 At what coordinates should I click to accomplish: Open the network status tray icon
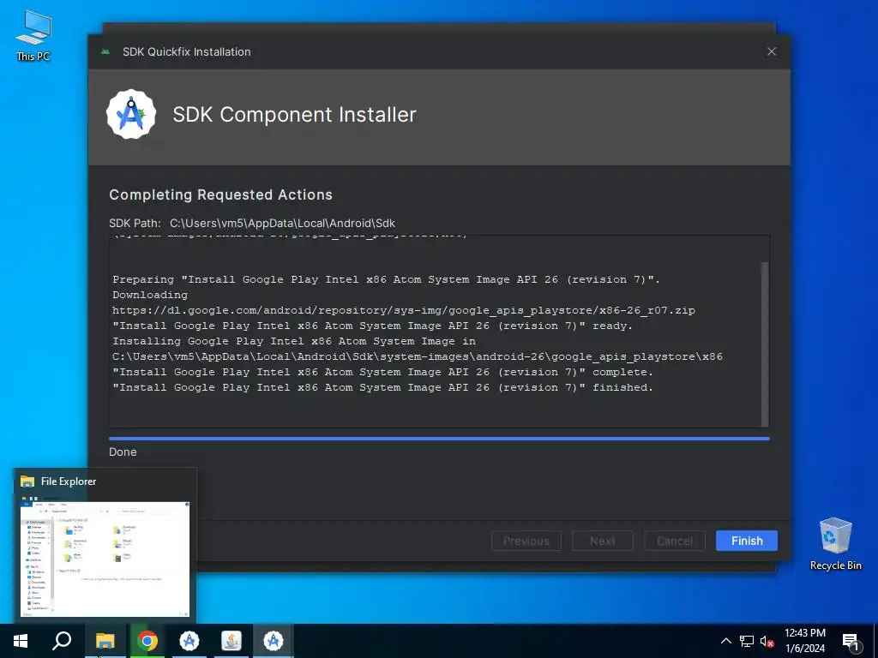(x=747, y=641)
